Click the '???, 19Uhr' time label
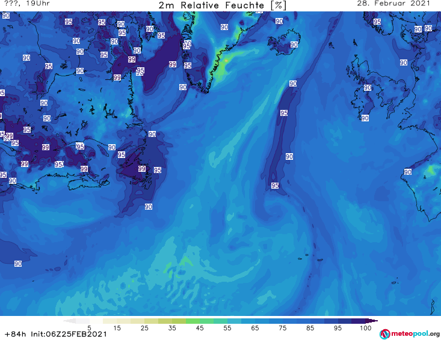 point(27,4)
